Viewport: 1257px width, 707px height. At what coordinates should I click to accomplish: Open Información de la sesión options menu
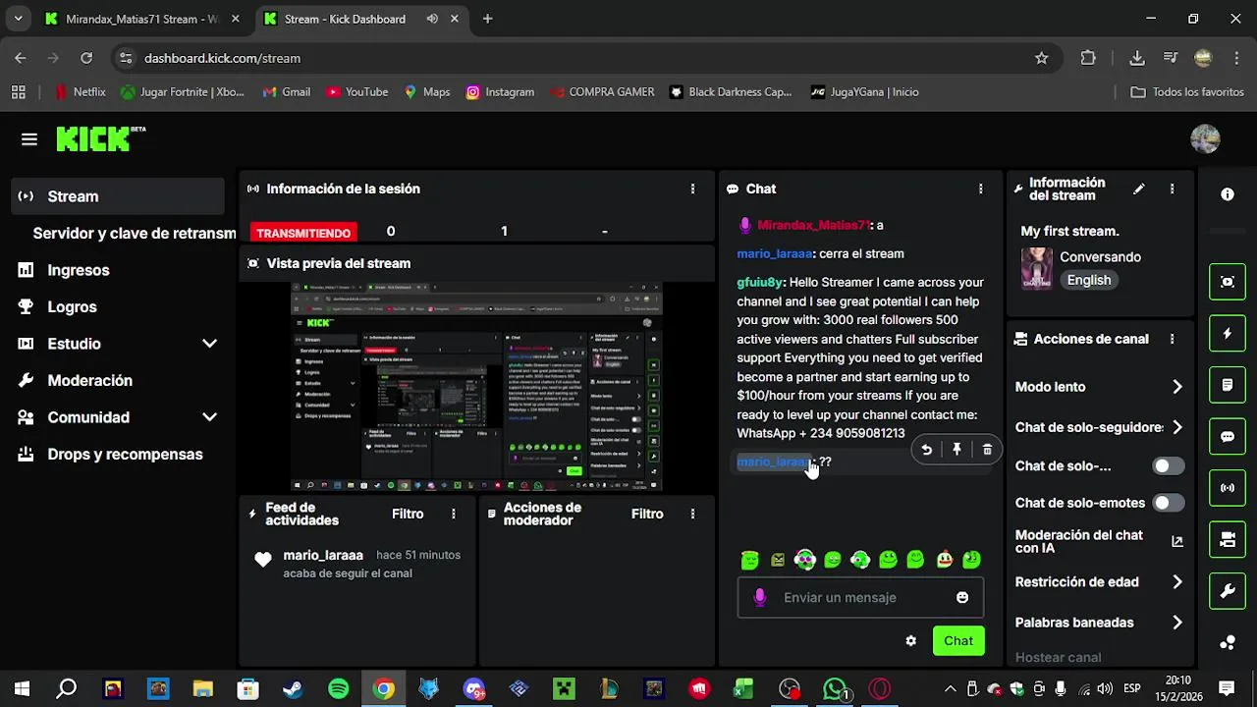coord(692,189)
